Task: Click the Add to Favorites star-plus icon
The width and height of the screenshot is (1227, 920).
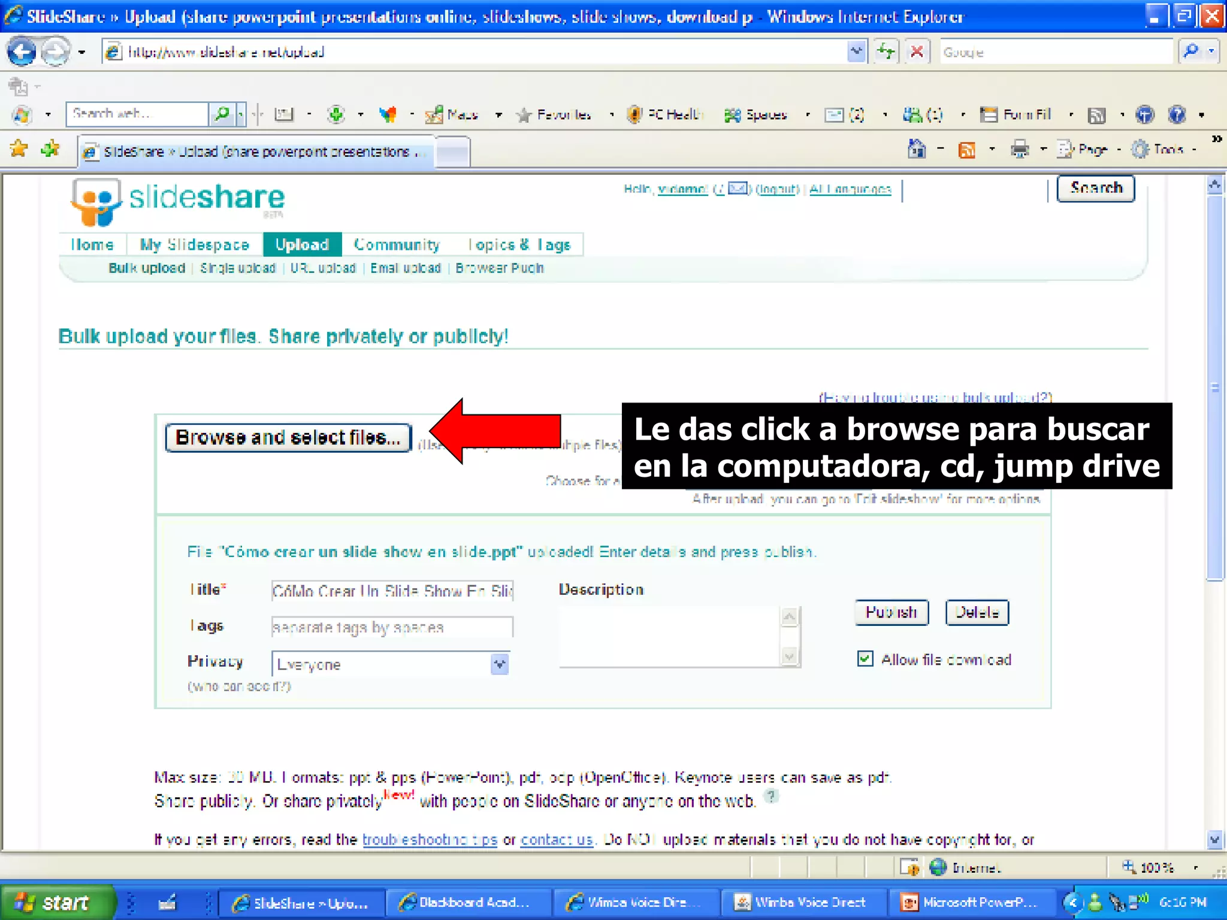Action: coord(50,148)
